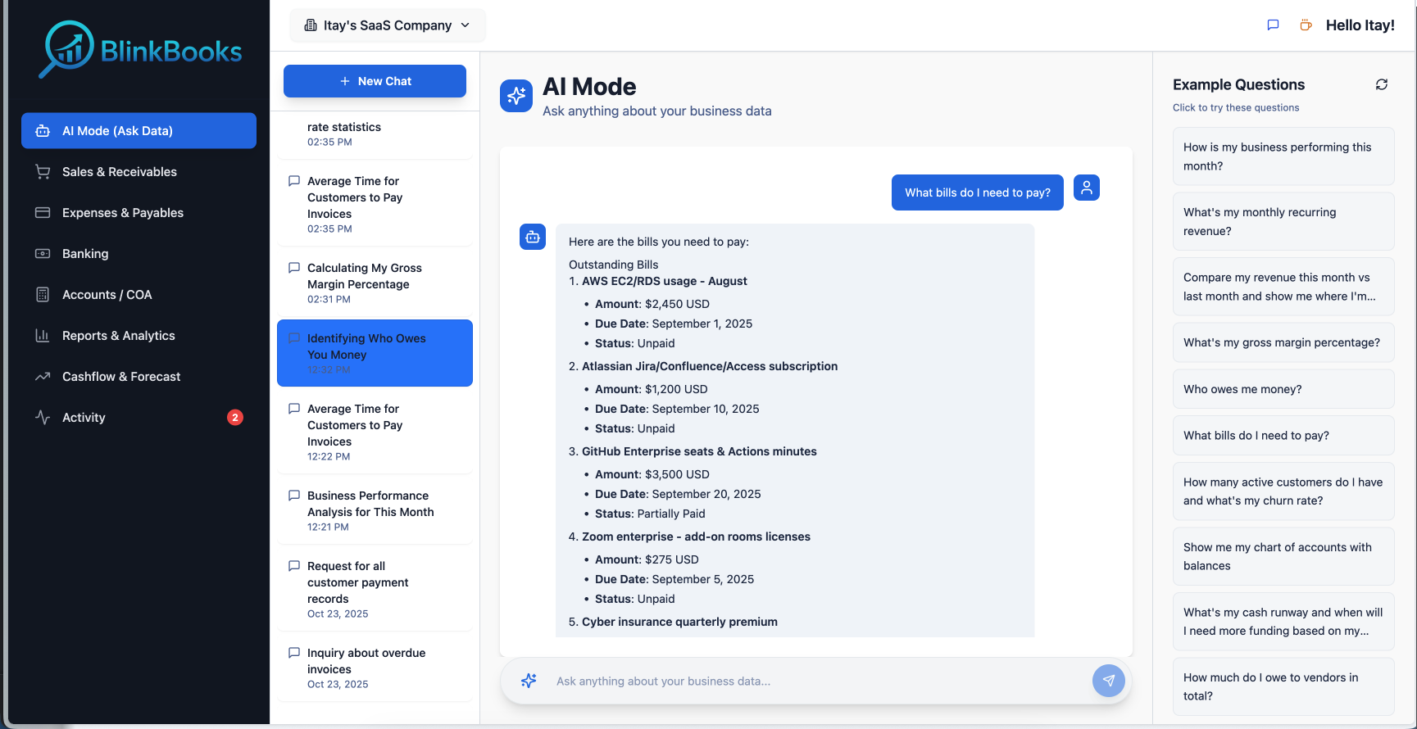Ask how business is performing this month
Viewport: 1417px width, 729px height.
[1283, 156]
